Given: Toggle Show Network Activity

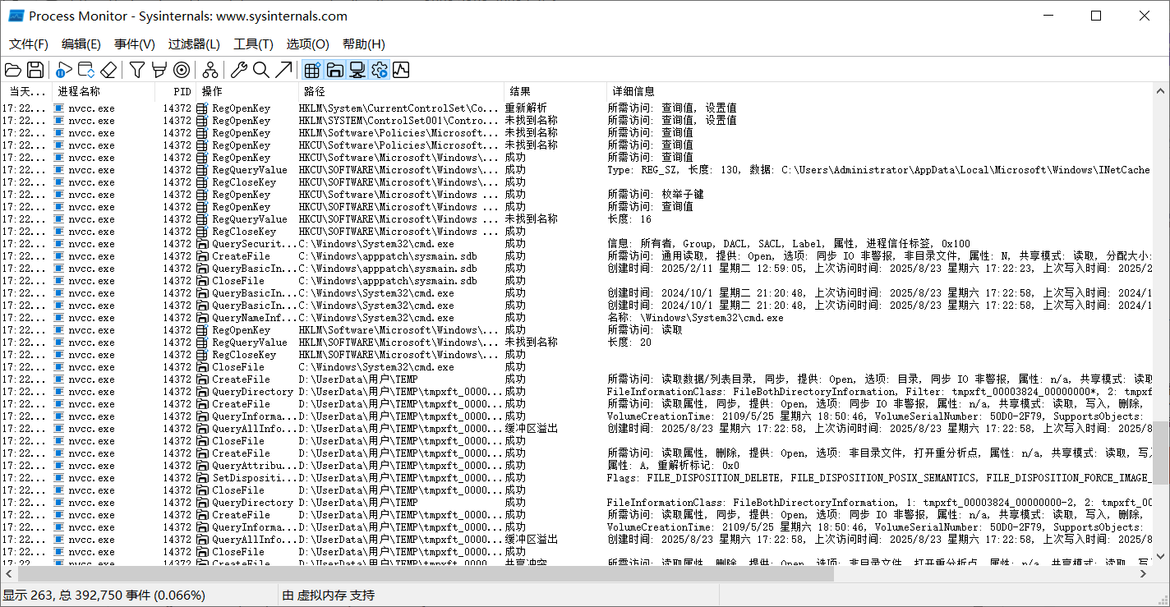Looking at the screenshot, I should point(357,70).
